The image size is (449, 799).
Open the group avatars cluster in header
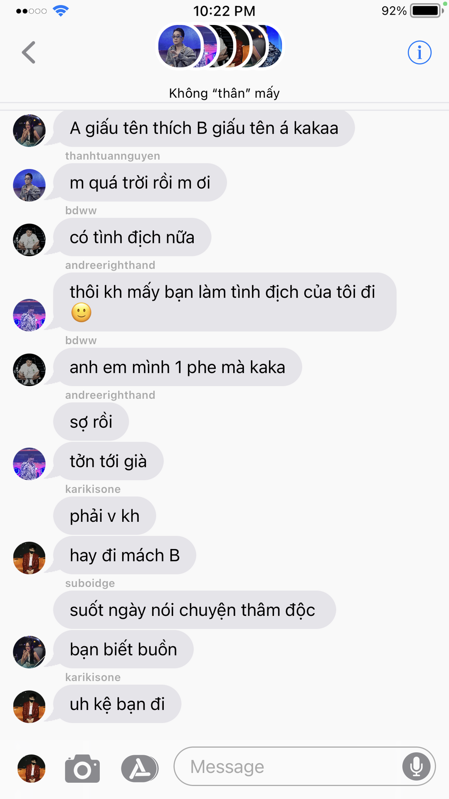[x=220, y=46]
